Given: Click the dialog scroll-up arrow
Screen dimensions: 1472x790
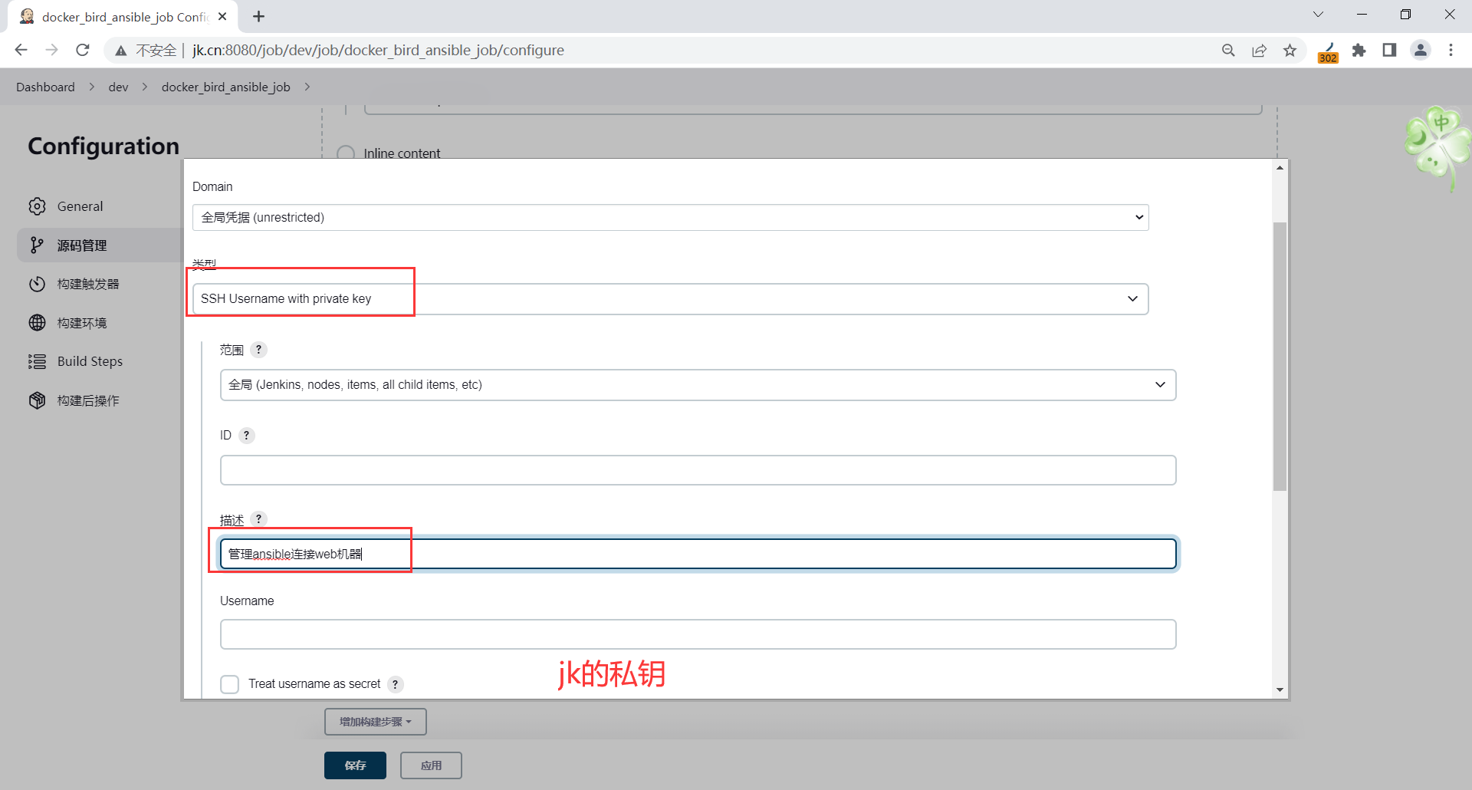Looking at the screenshot, I should (1280, 167).
